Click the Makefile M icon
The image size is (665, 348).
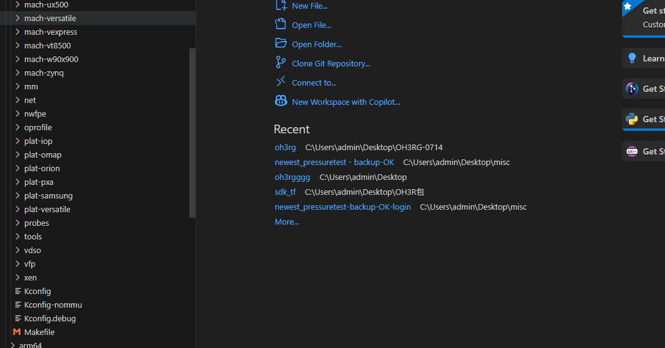click(x=17, y=332)
